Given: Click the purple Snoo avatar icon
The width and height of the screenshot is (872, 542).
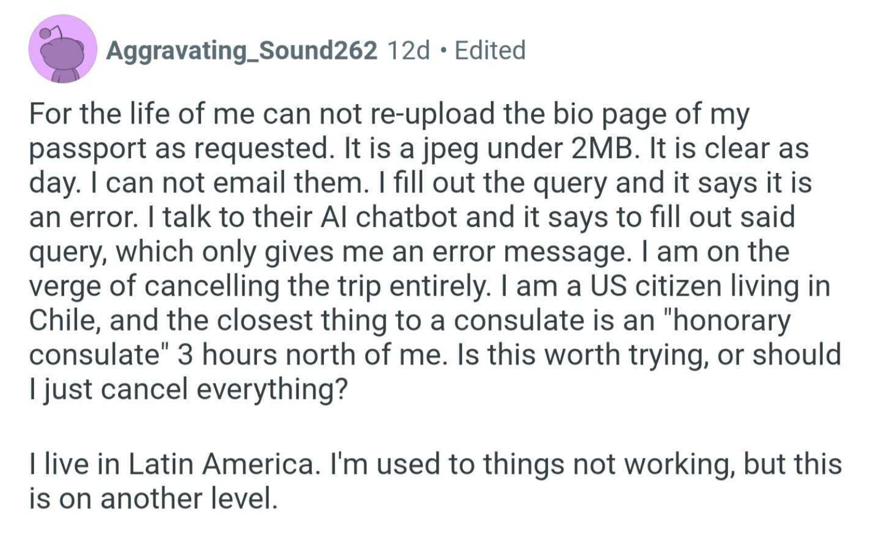Looking at the screenshot, I should [x=62, y=49].
